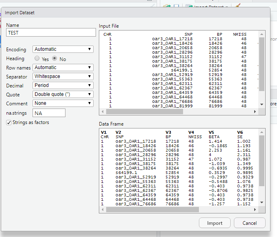
Task: Click Data Frame horizontal scrollbar thumb
Action: coord(153,210)
